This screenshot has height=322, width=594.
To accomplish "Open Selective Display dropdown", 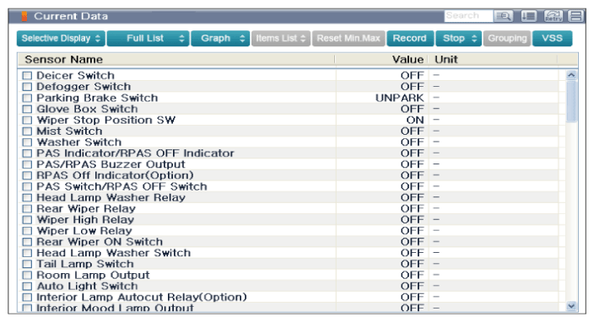I will click(x=61, y=38).
